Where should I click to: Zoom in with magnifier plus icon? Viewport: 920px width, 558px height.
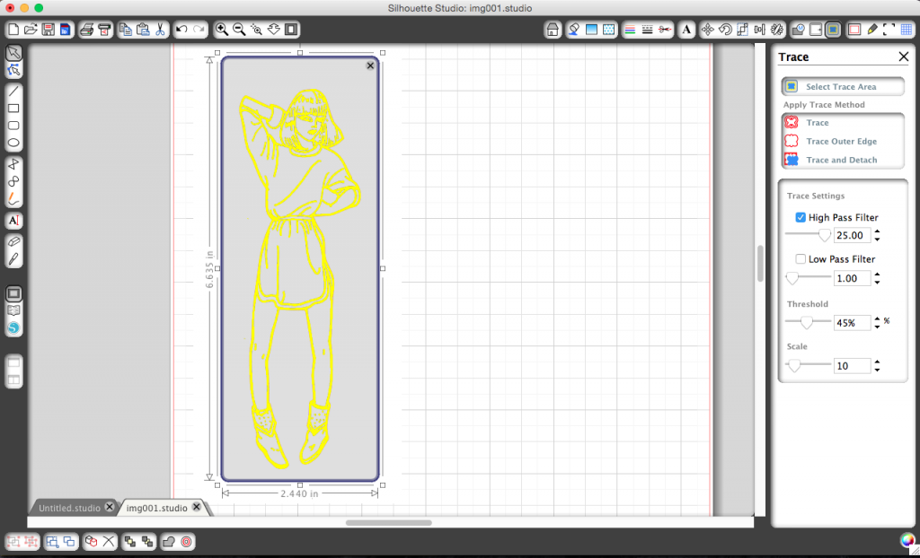[x=222, y=30]
